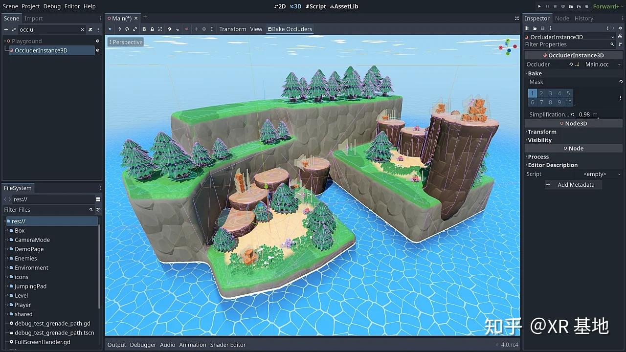Screen dimensions: 626x352
Task: Switch to the Node tab
Action: [562, 19]
